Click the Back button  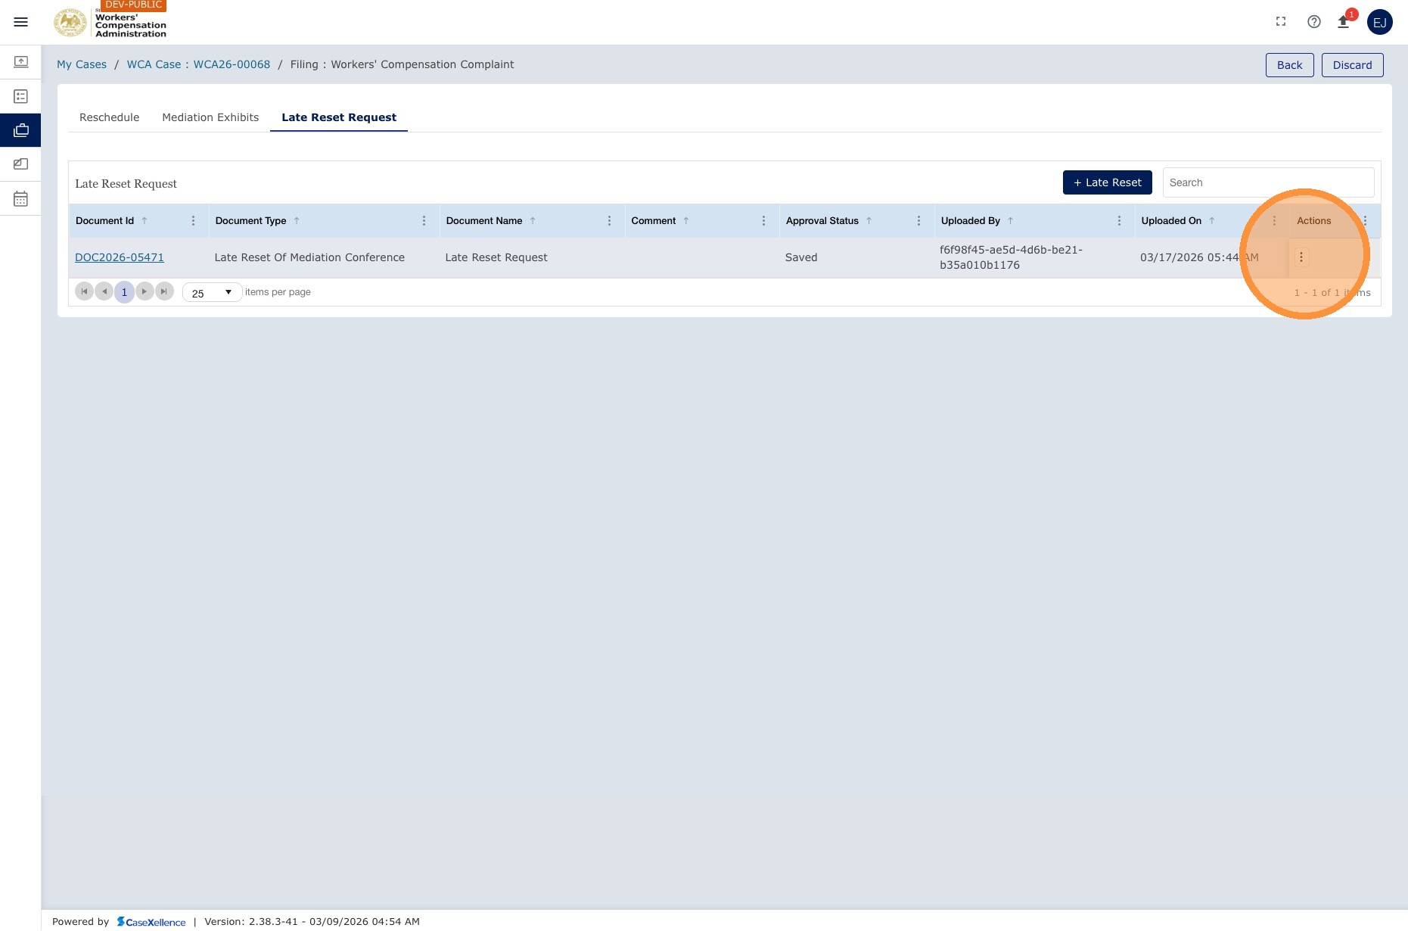[x=1289, y=65]
